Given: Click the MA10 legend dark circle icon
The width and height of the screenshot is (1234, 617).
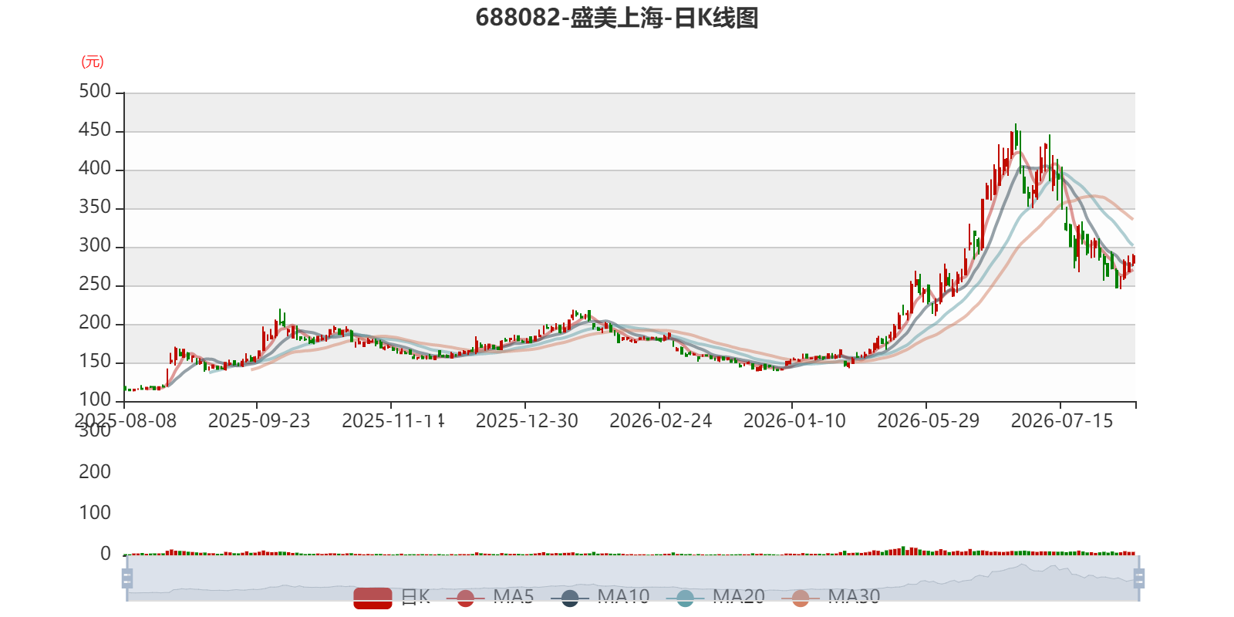Looking at the screenshot, I should pos(570,598).
